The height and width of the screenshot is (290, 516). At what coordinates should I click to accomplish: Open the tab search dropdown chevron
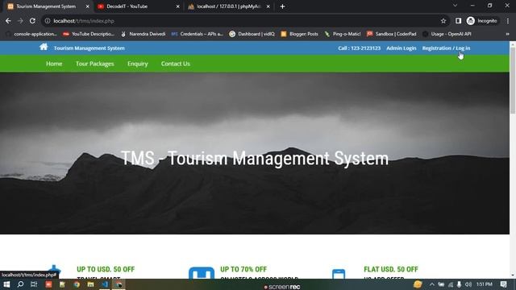click(455, 6)
